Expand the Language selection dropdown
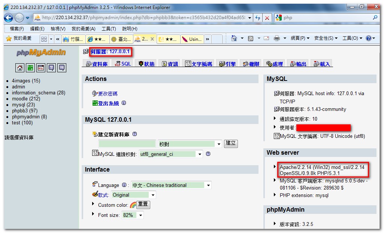384x233 pixels. (x=171, y=185)
